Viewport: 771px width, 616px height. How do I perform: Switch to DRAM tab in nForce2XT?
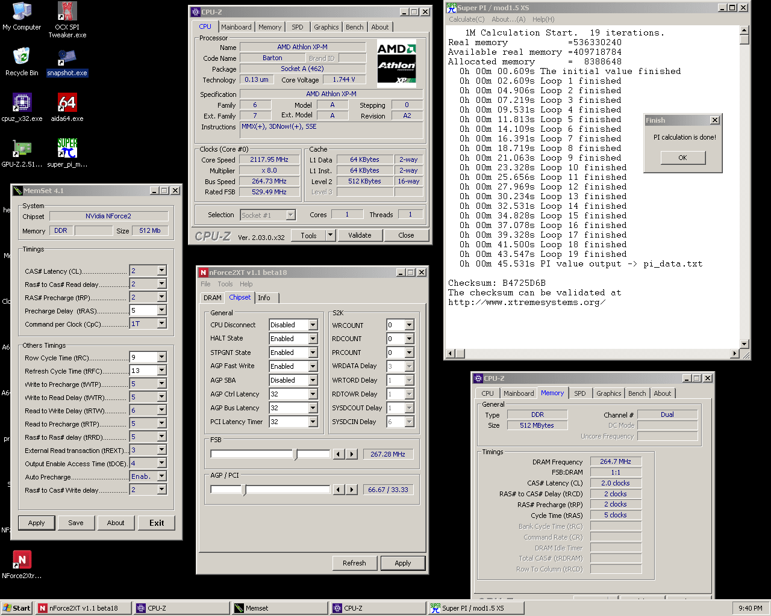pyautogui.click(x=212, y=298)
